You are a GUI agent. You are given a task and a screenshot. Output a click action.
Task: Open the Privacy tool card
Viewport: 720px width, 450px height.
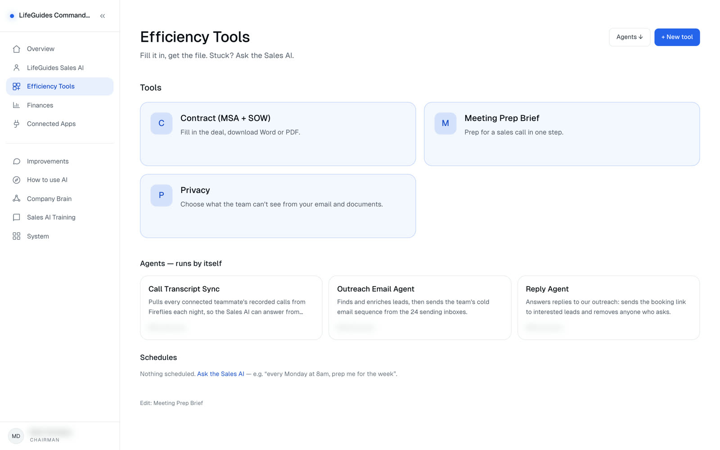278,206
